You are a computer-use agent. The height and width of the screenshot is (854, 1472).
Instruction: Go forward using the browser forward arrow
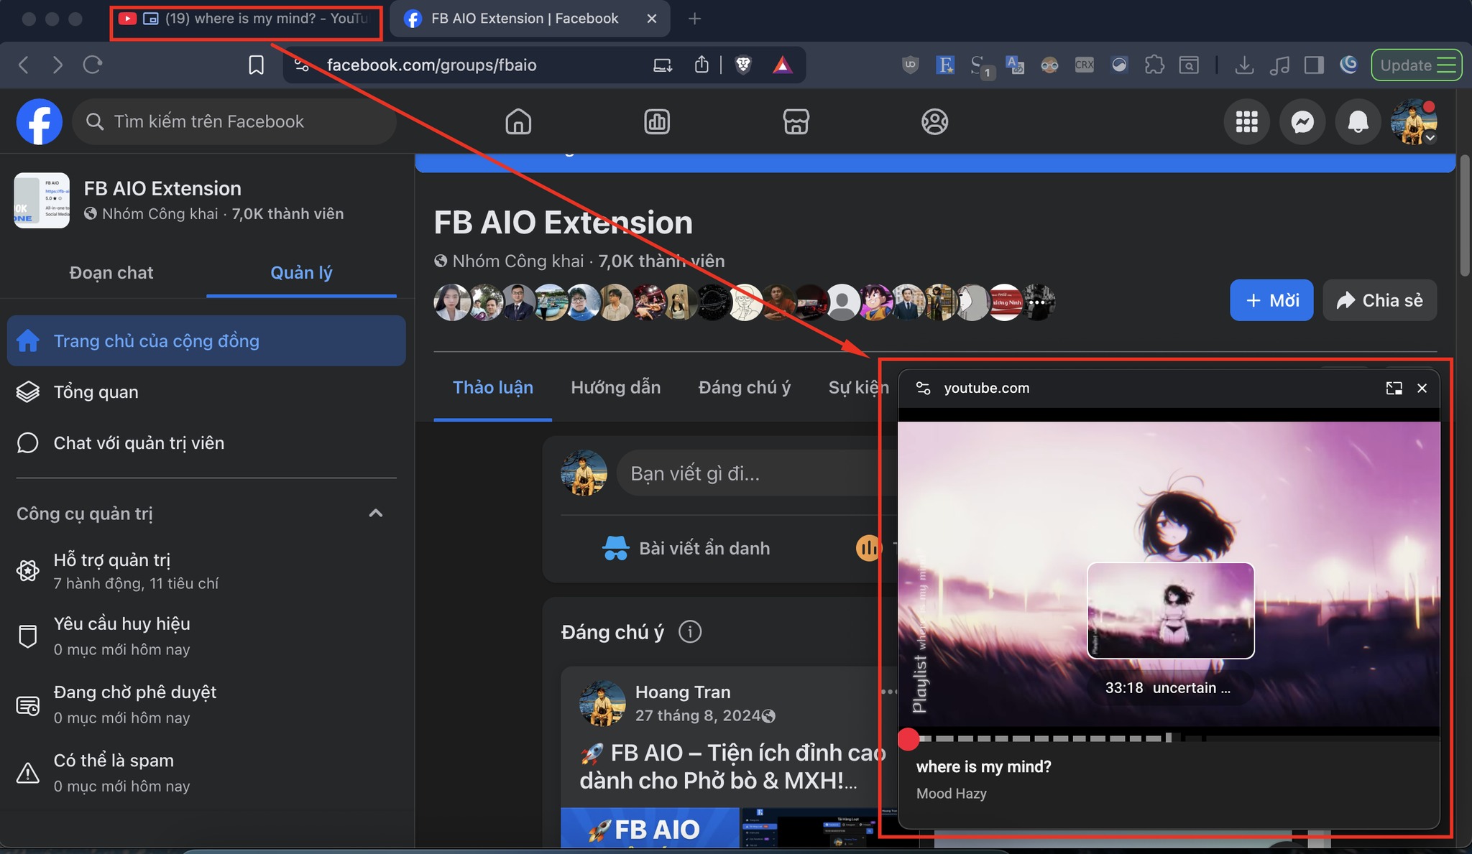pyautogui.click(x=57, y=65)
